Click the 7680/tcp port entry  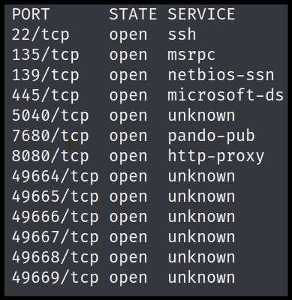[x=50, y=136]
